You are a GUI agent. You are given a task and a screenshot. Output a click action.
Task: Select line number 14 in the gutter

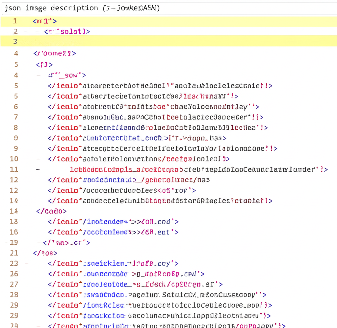(14, 211)
